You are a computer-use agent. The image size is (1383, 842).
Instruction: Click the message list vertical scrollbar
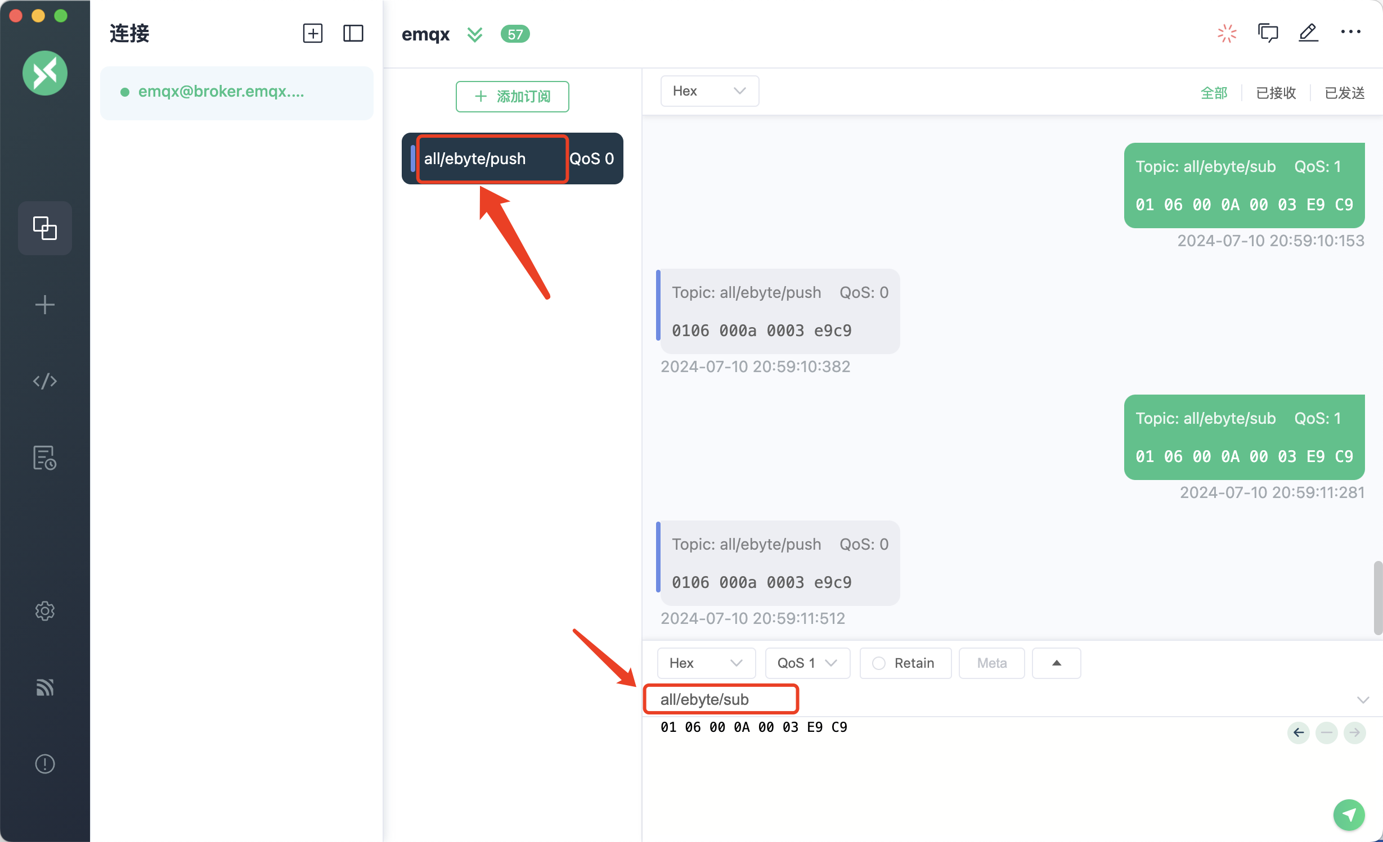click(1377, 597)
